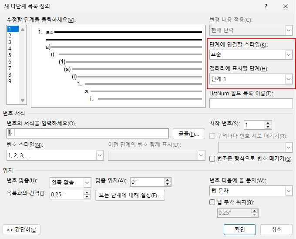Click the 시작 번호 value field
The height and width of the screenshot is (239, 296).
(x=254, y=125)
